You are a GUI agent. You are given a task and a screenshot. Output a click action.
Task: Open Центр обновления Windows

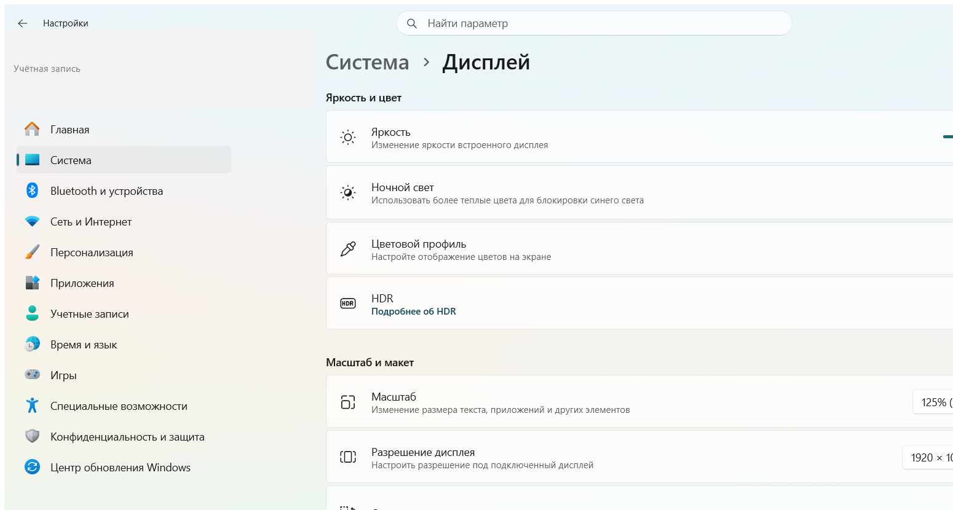124,467
